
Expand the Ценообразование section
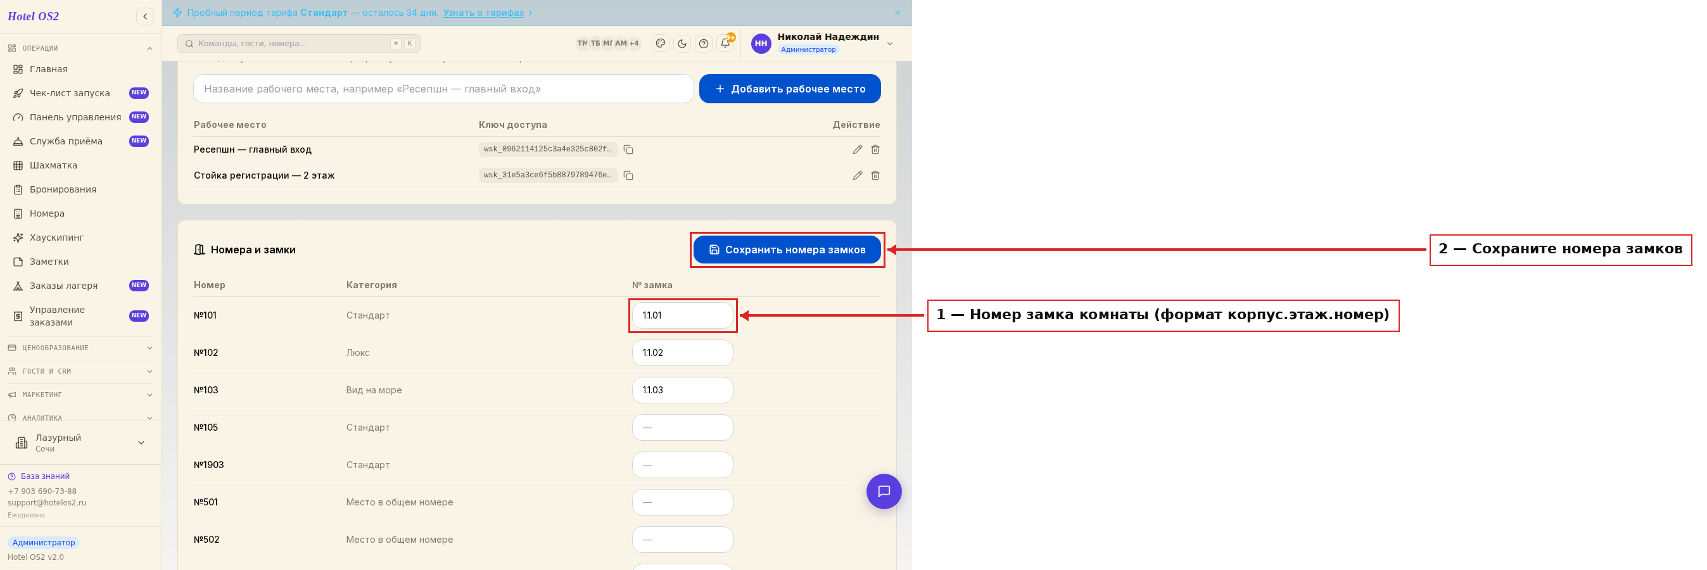pyautogui.click(x=80, y=348)
